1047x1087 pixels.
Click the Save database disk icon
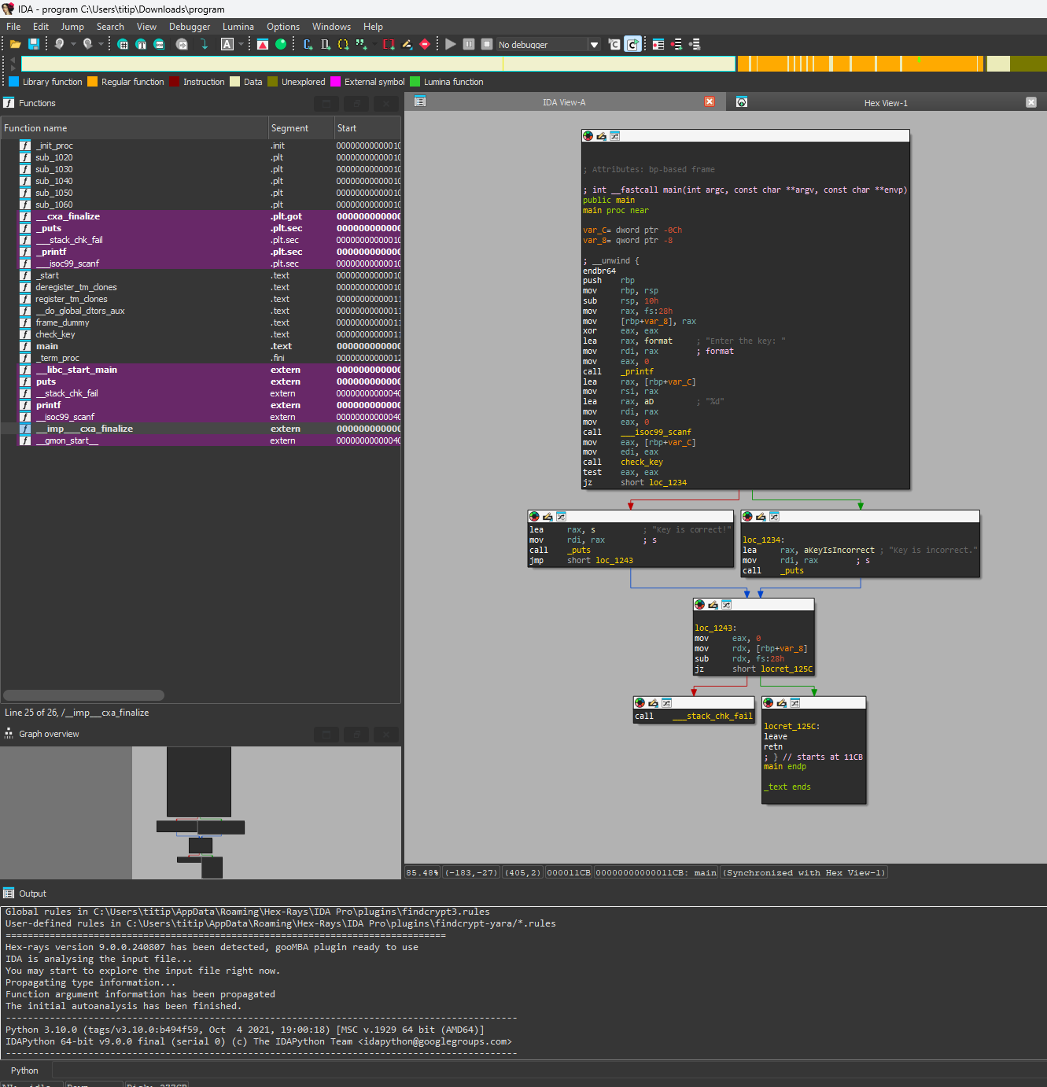coord(34,44)
